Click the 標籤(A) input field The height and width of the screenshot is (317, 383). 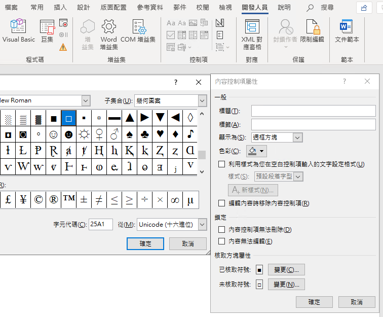[314, 124]
